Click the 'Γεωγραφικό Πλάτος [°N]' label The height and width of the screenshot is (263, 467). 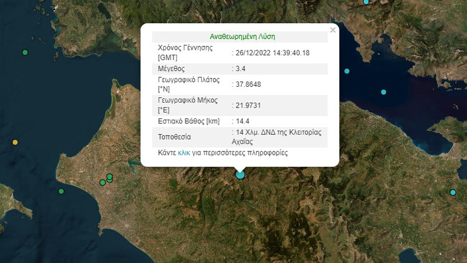189,84
